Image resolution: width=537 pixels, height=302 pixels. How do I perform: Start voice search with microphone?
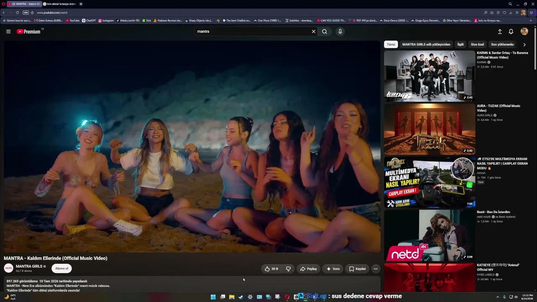[340, 31]
